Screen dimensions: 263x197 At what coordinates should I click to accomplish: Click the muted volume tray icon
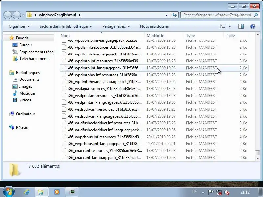pyautogui.click(x=227, y=192)
